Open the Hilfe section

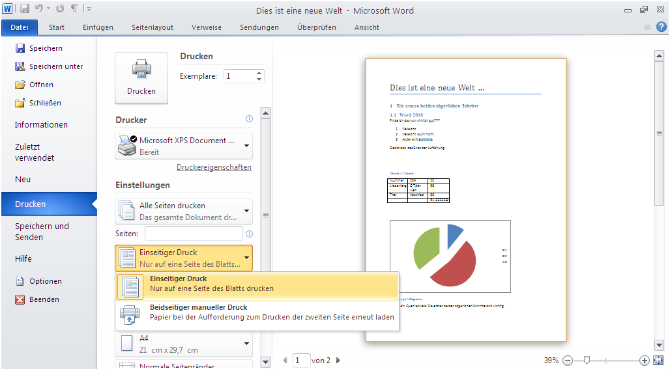tap(23, 258)
